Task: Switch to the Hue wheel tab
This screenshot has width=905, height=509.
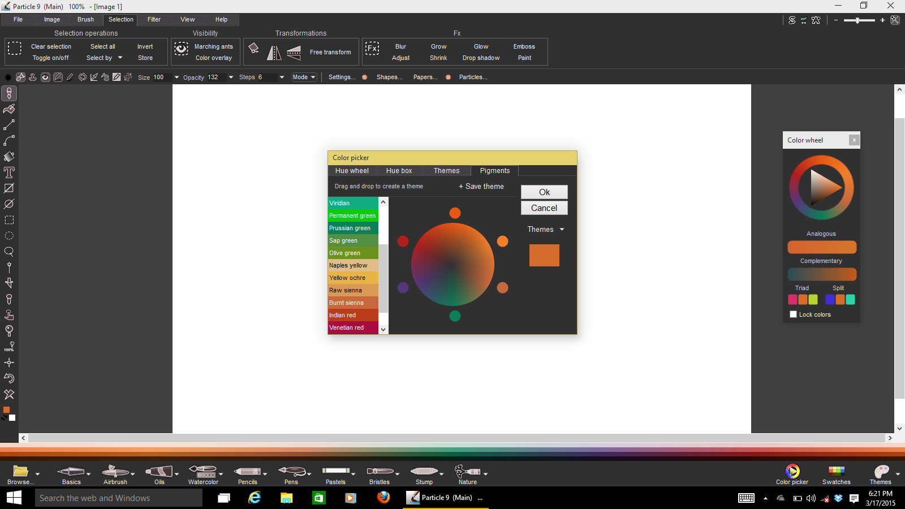Action: 352,171
